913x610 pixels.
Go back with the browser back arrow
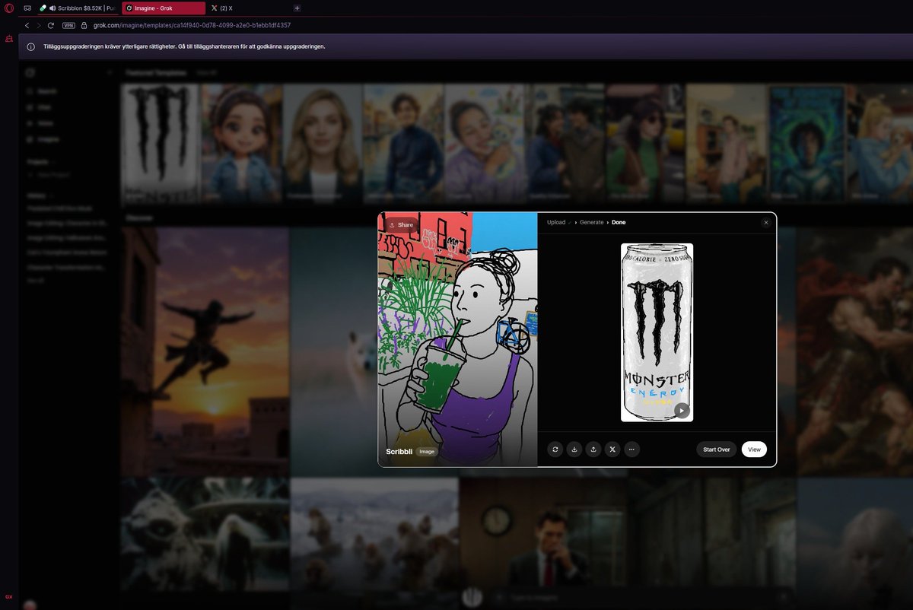coord(27,25)
